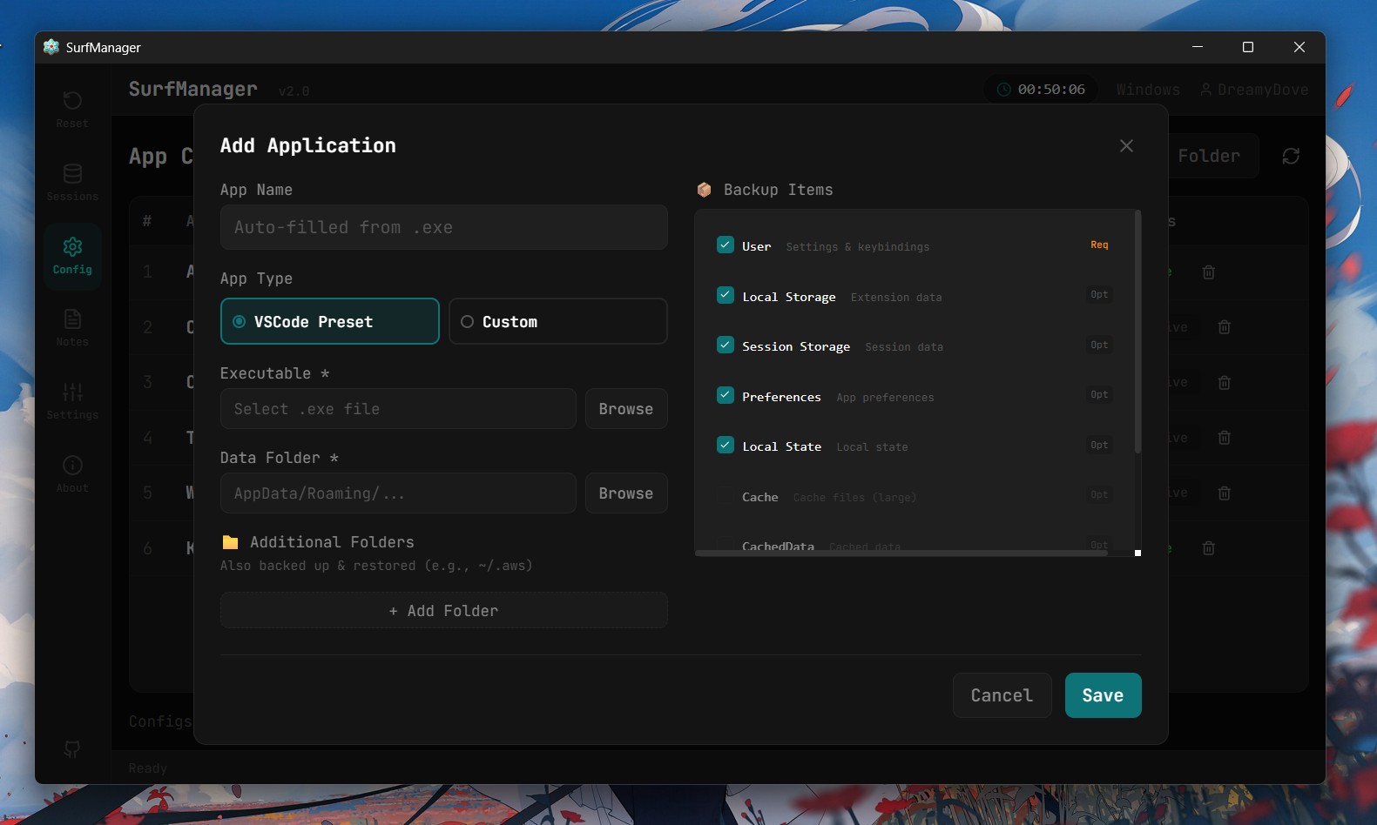This screenshot has height=825, width=1377.
Task: Click the SurfManager header title
Action: [192, 89]
